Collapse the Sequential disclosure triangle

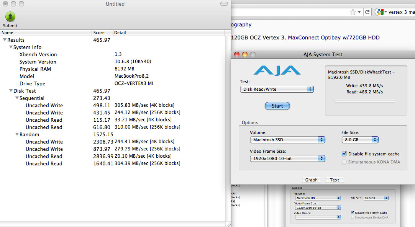point(17,98)
